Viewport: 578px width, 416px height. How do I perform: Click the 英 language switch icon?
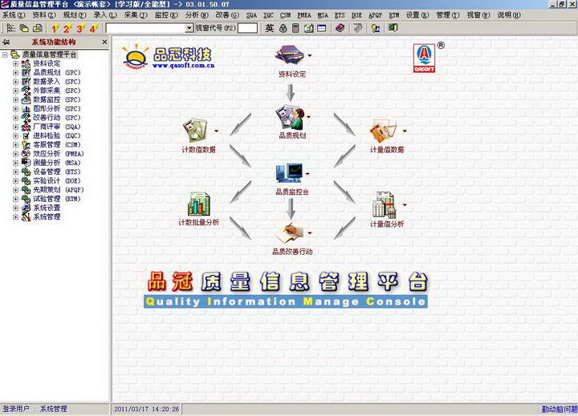270,28
